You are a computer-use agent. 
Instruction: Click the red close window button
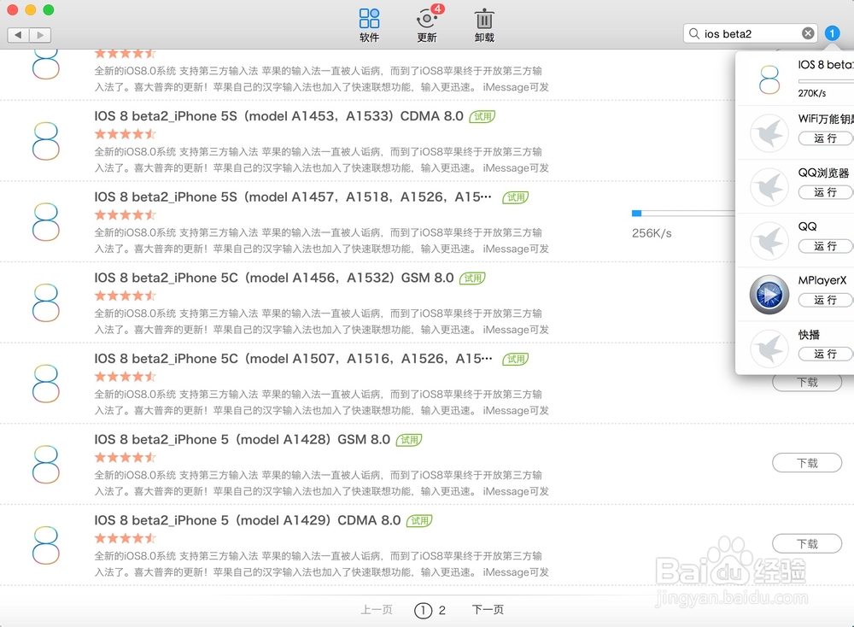pyautogui.click(x=13, y=9)
